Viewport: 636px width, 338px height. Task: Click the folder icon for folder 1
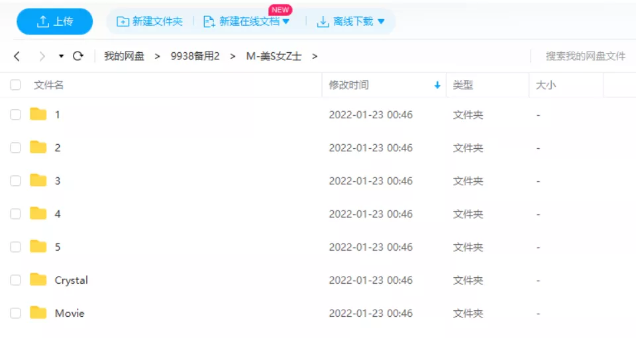(38, 114)
